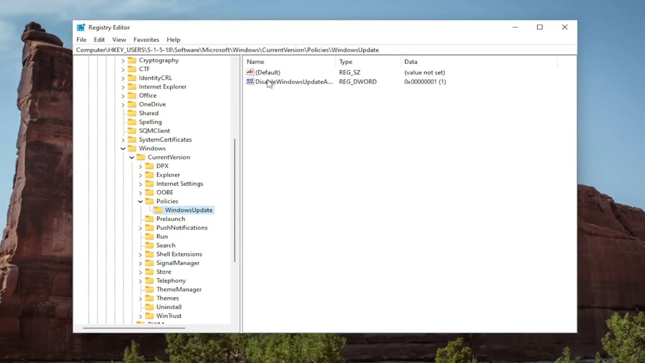Expand the Shell Extensions tree node
This screenshot has height=363, width=645.
141,255
